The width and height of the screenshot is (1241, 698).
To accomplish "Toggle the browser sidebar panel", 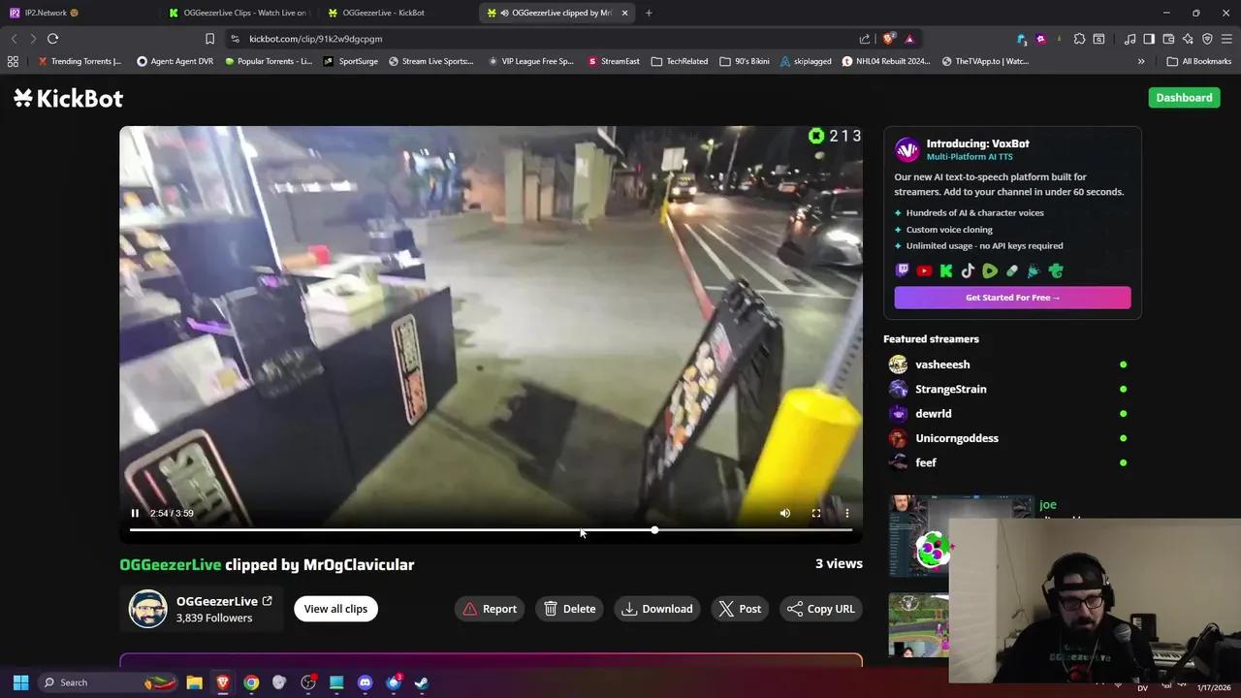I will pyautogui.click(x=1149, y=39).
